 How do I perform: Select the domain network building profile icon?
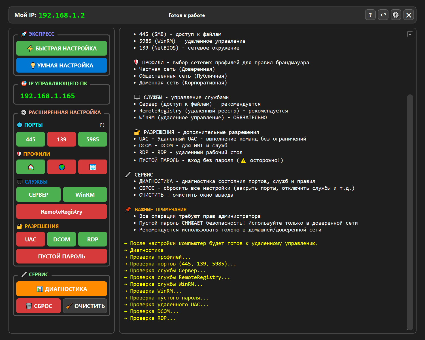(93, 167)
